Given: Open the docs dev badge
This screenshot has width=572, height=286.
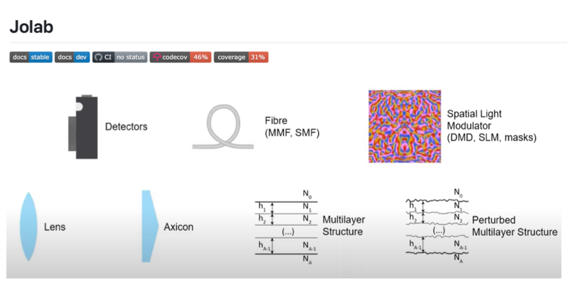Looking at the screenshot, I should (72, 57).
